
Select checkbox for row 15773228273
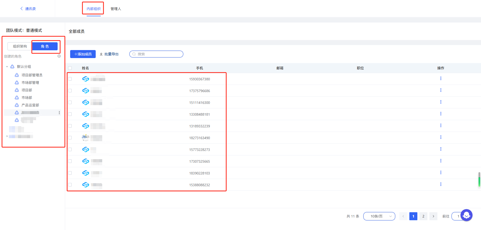(70, 149)
